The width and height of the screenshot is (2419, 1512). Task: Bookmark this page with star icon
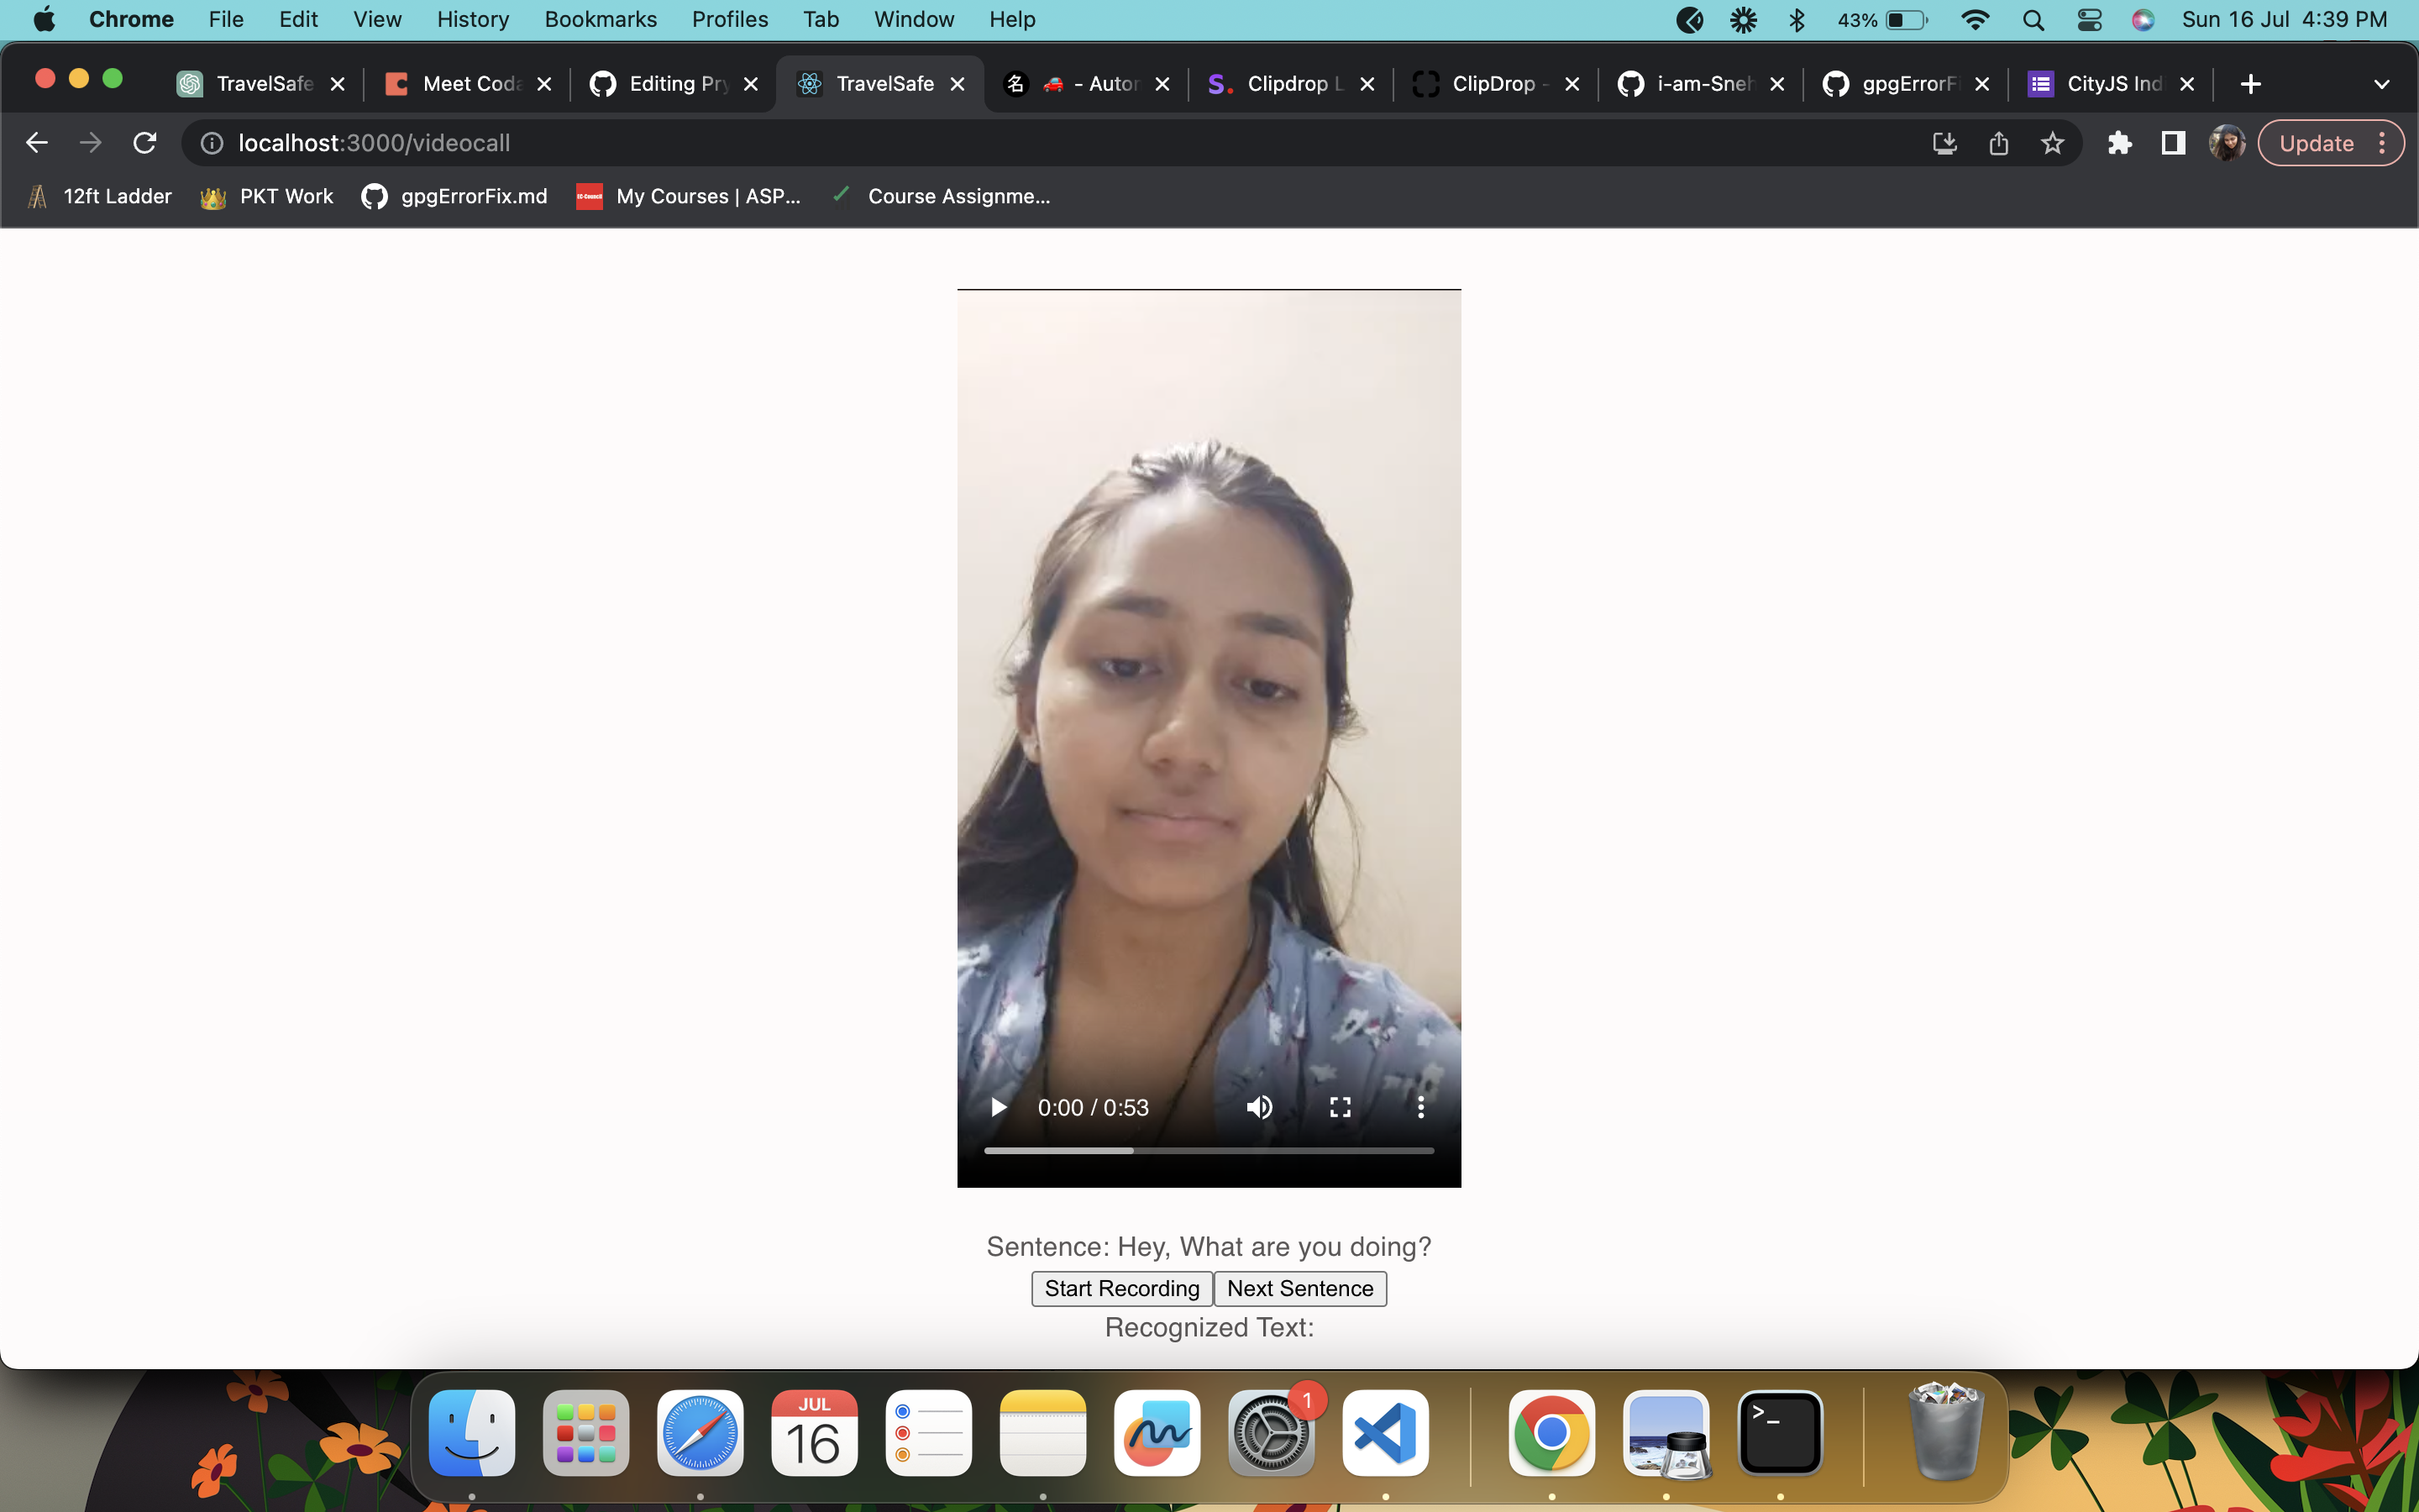coord(2052,143)
